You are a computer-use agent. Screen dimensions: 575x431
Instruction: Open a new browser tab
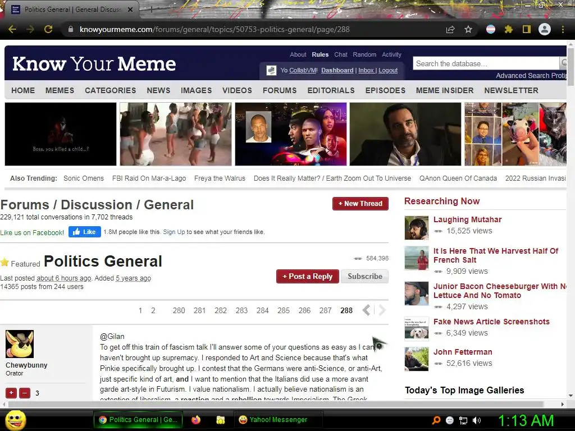(151, 10)
